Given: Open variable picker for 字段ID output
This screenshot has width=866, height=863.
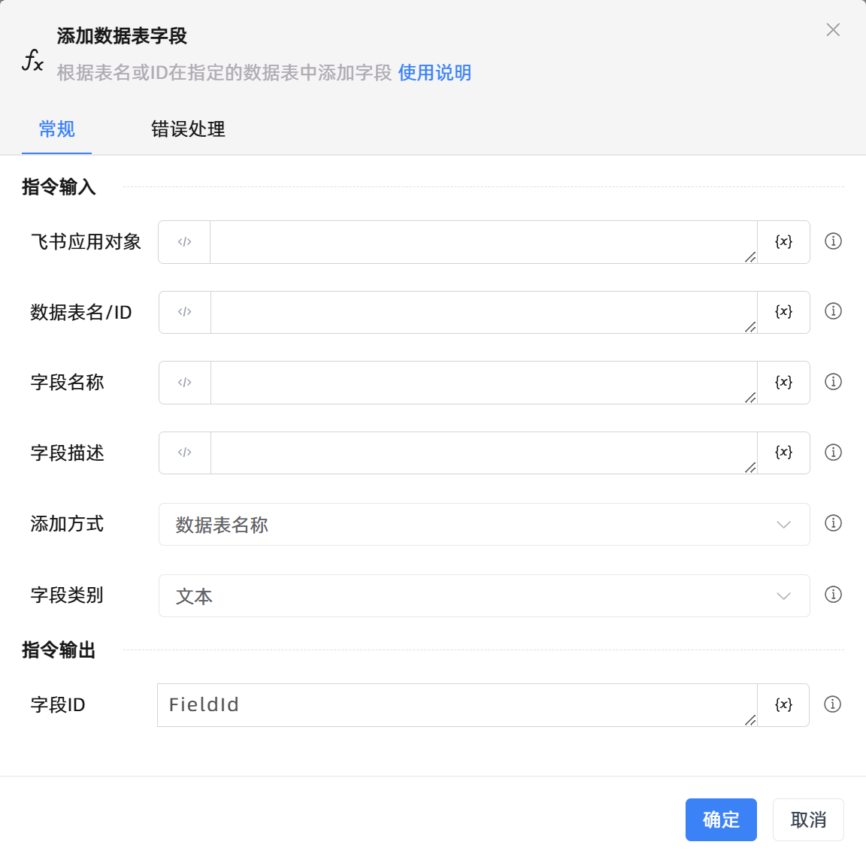Looking at the screenshot, I should point(783,704).
